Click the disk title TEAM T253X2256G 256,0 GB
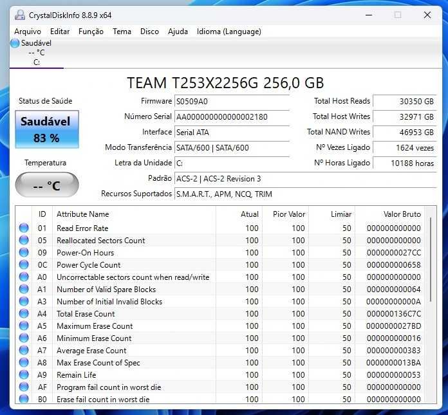448x415 pixels. pyautogui.click(x=225, y=83)
